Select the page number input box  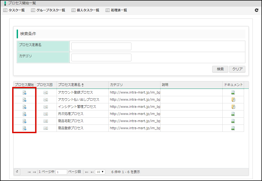pos(61,172)
